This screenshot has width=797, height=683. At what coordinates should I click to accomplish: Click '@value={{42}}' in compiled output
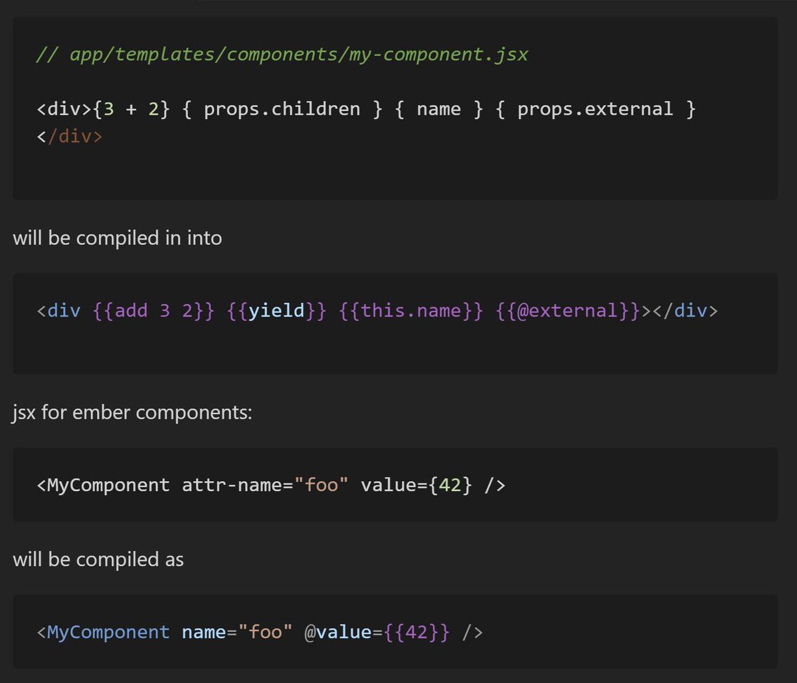click(377, 632)
